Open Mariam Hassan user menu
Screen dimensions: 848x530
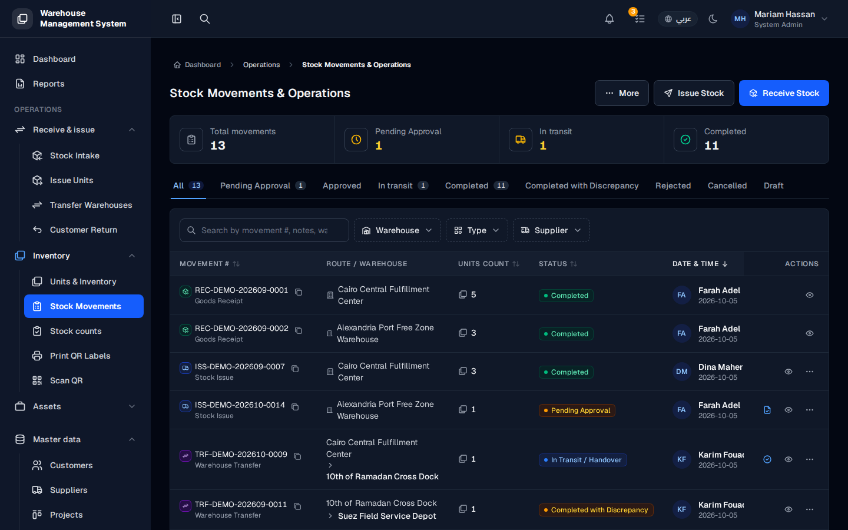[x=780, y=19]
